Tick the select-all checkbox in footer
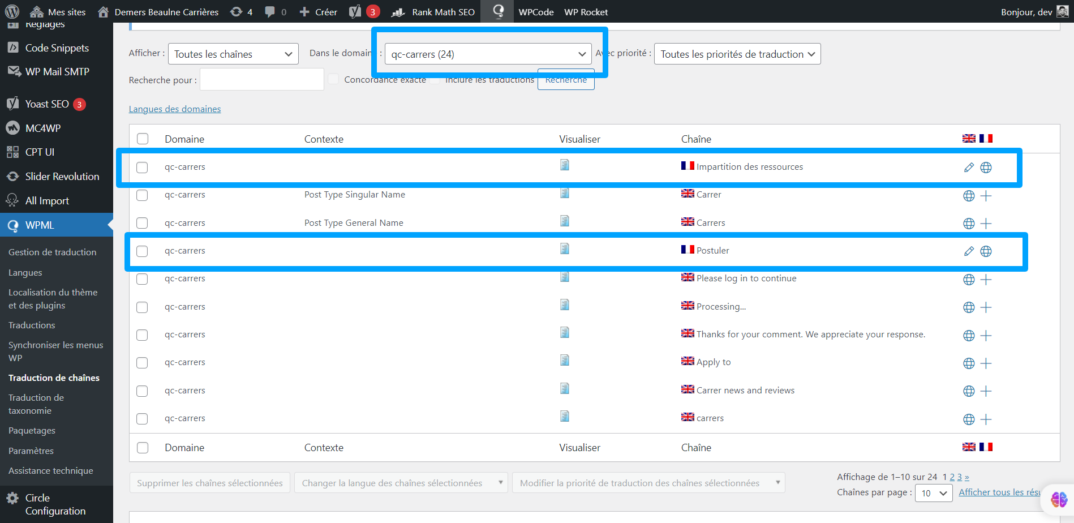 coord(143,448)
